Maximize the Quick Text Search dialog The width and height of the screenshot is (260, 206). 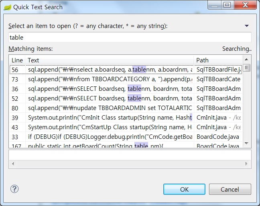tap(227, 5)
